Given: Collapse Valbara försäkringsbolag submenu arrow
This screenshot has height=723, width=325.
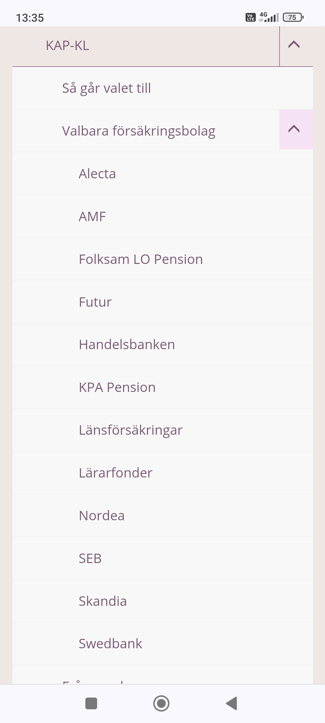Looking at the screenshot, I should [x=294, y=130].
